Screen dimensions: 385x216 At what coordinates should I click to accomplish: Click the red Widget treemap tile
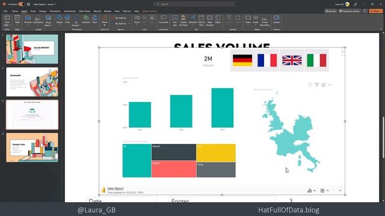click(174, 169)
